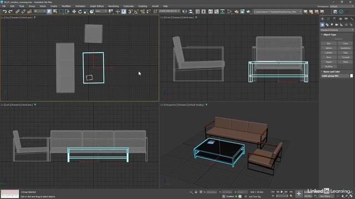Screen dimensions: 355x199
Task: Open the Schematic View icon
Action: point(222,11)
